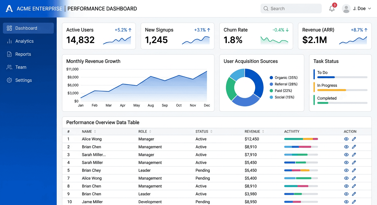Click the In Progress task progress bar
377x205 pixels.
point(342,90)
